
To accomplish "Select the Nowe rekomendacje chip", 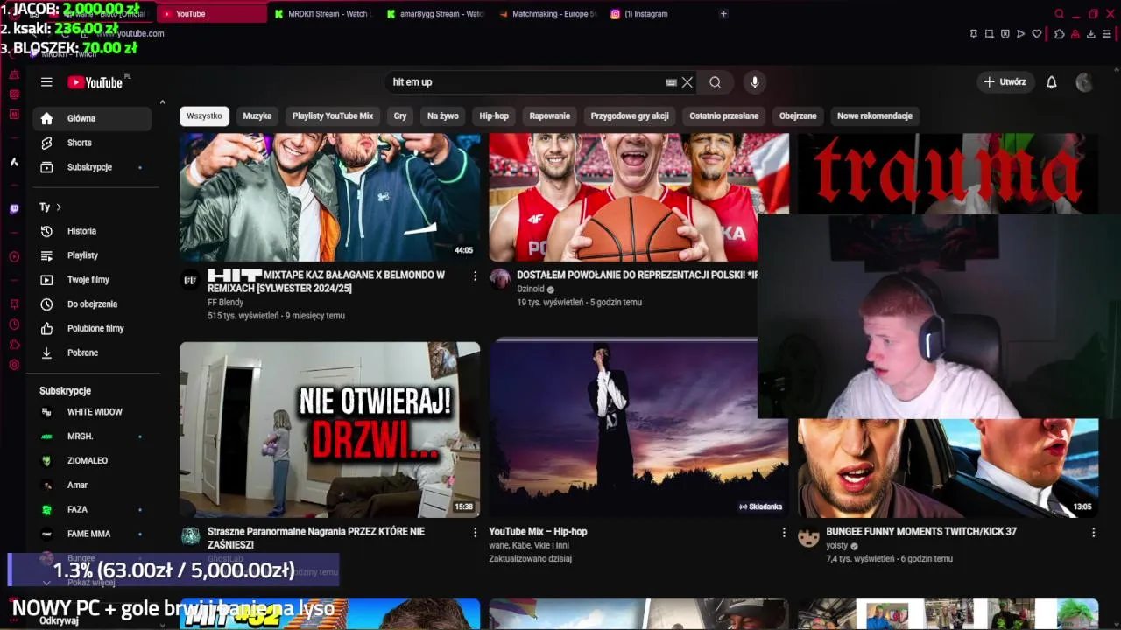I will pos(875,115).
